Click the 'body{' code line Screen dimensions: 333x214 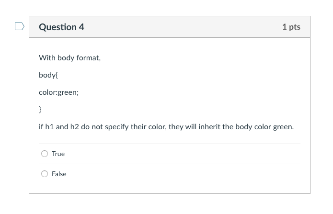[x=48, y=75]
